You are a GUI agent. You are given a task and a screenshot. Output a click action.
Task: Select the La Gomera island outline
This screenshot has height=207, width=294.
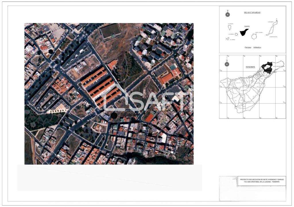point(237,35)
